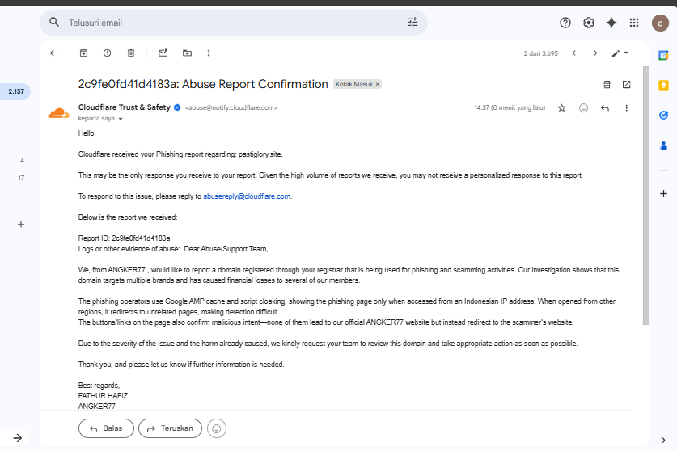Open Google Keep side panel
Image resolution: width=677 pixels, height=451 pixels.
coord(663,85)
